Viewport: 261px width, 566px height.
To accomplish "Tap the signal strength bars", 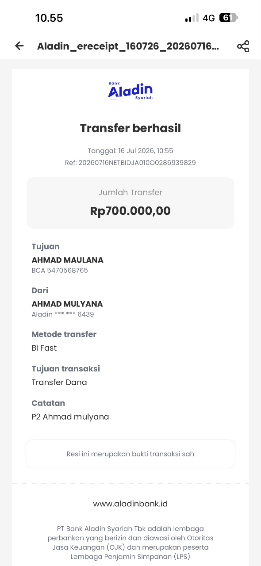I will (192, 18).
